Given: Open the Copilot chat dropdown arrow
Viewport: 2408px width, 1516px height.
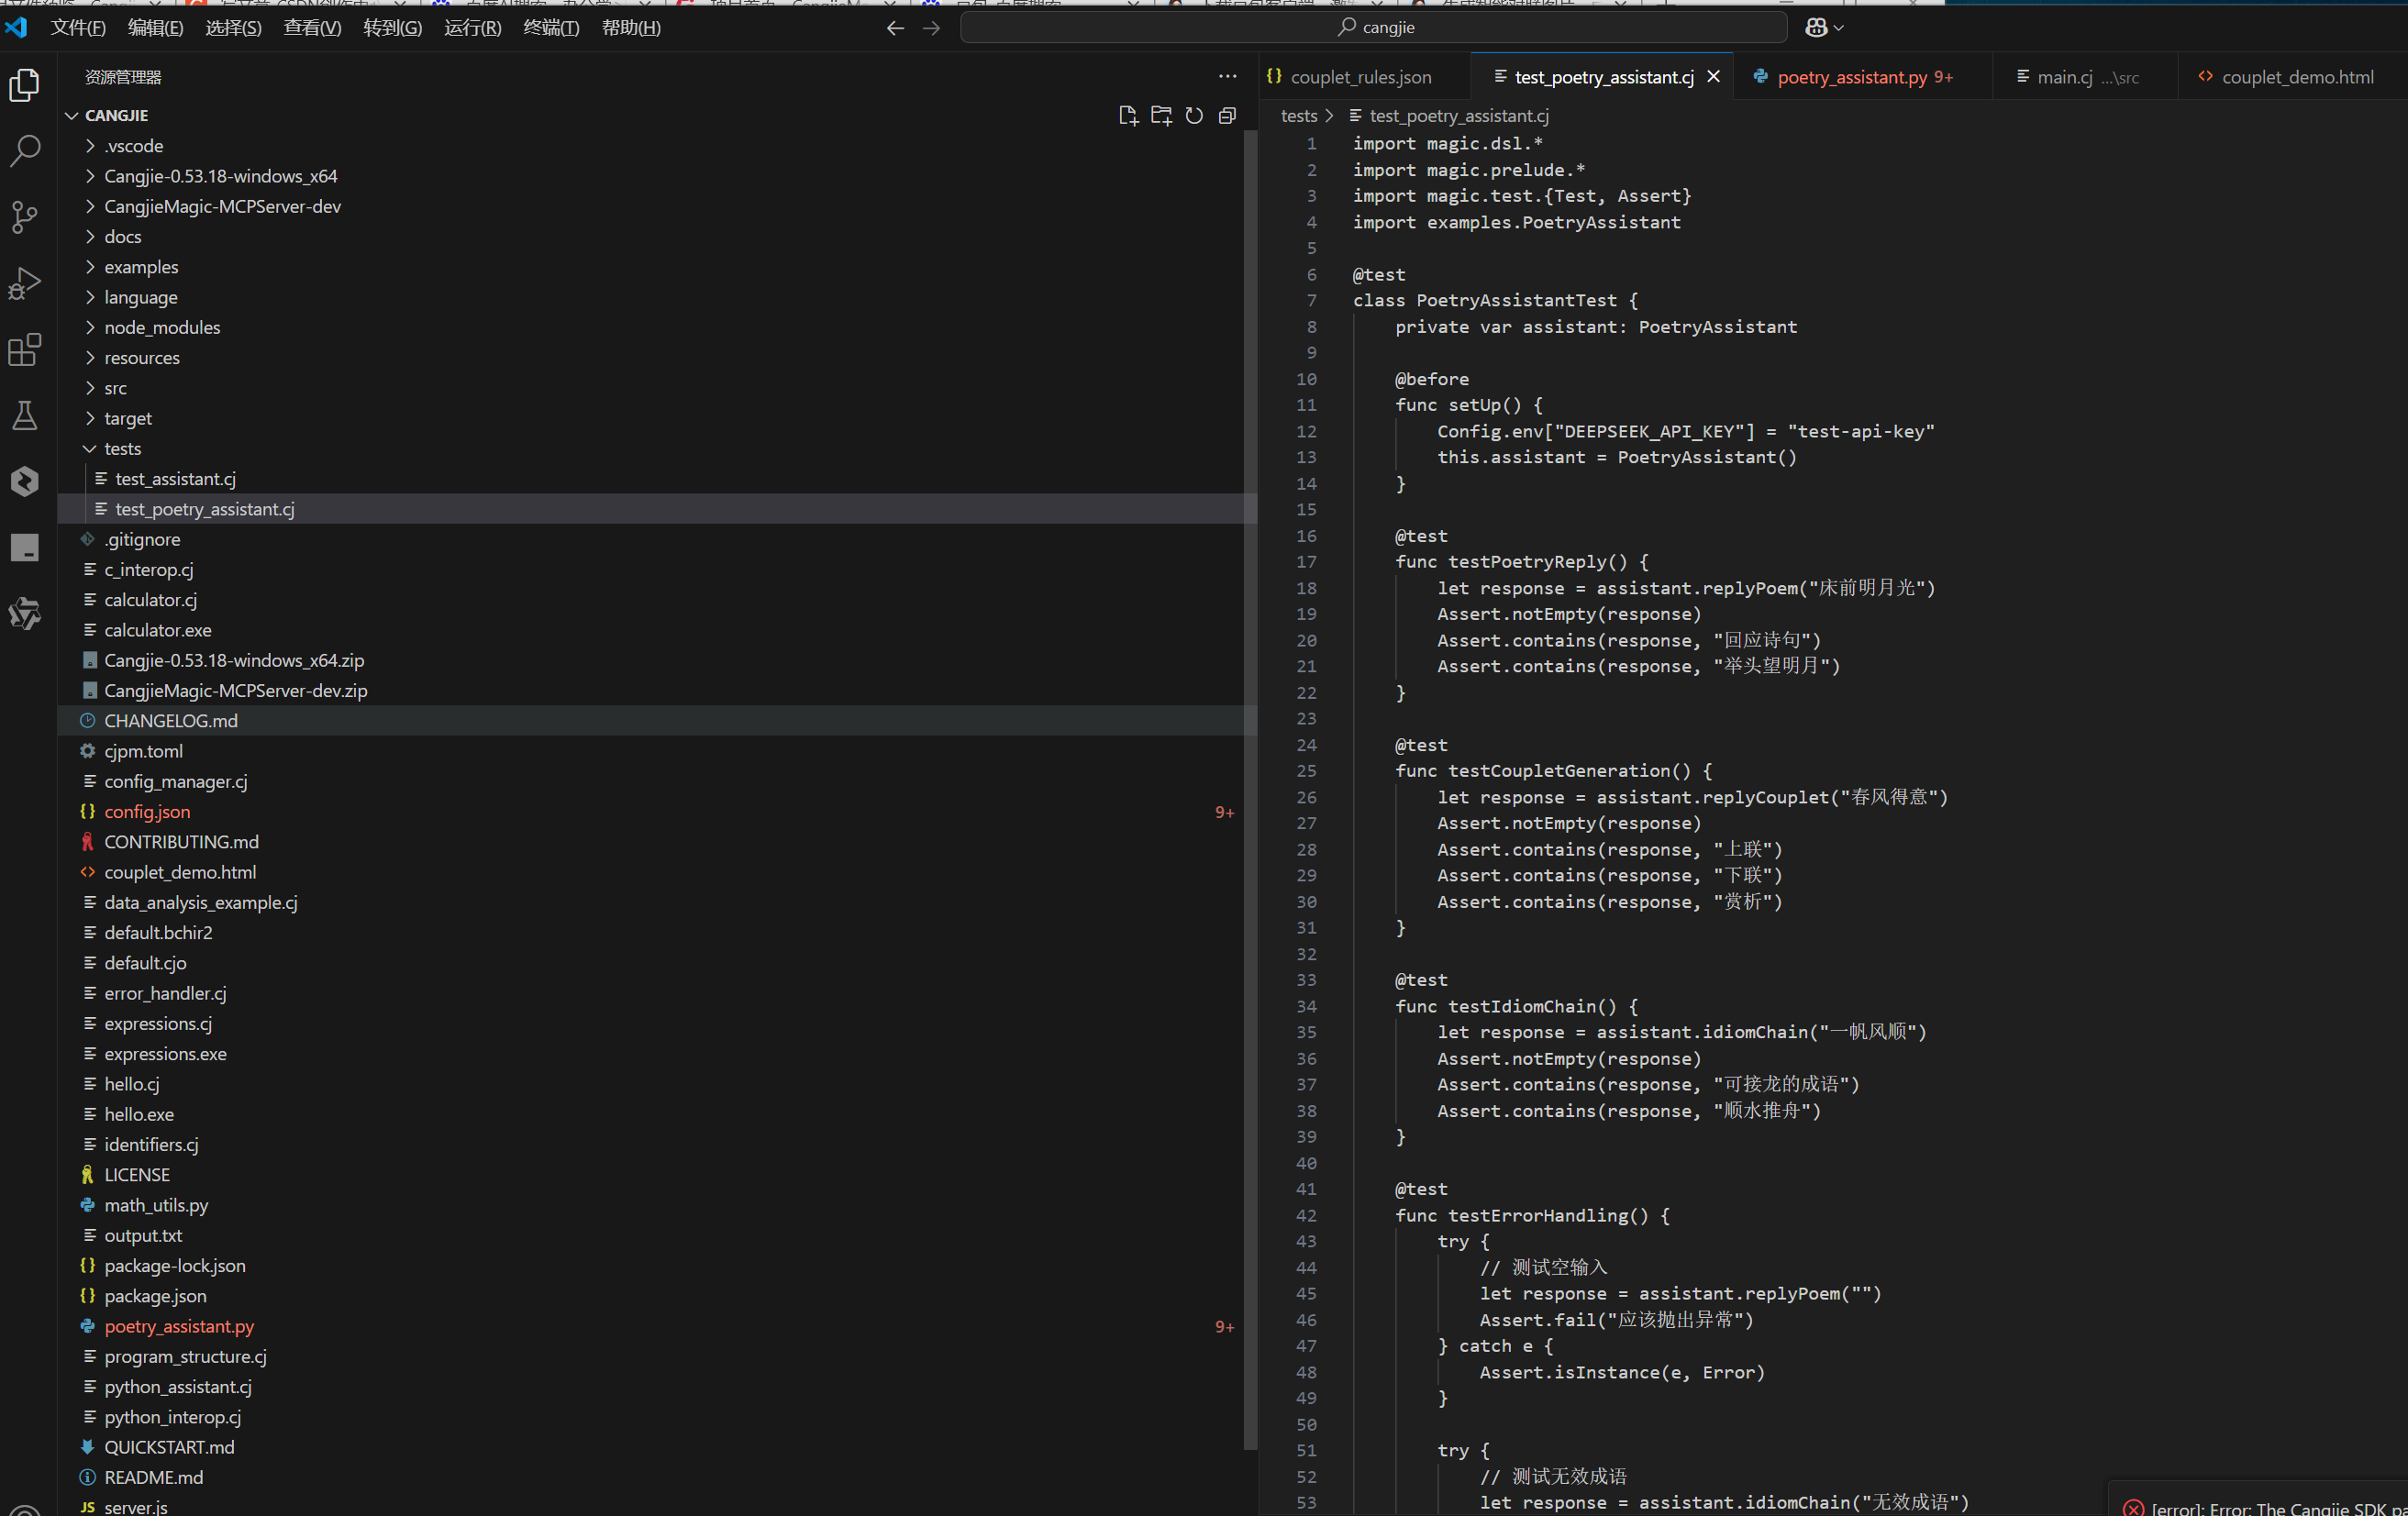Looking at the screenshot, I should tap(1839, 28).
